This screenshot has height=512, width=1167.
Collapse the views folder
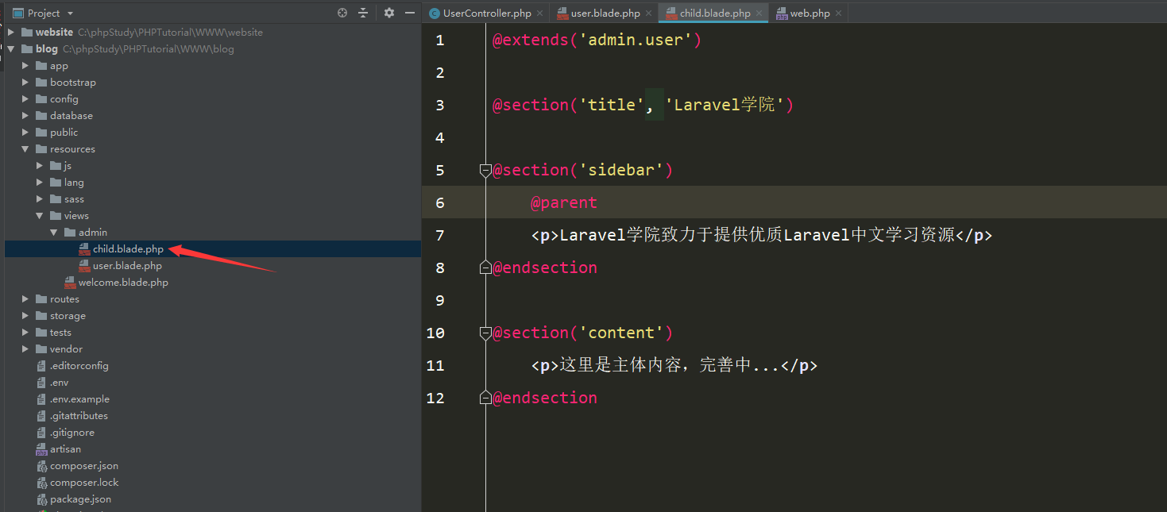40,216
